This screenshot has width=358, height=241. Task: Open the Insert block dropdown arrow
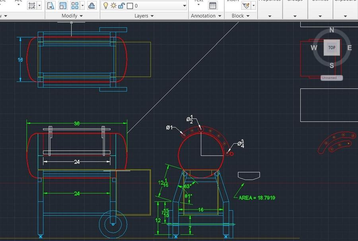[x=253, y=5]
